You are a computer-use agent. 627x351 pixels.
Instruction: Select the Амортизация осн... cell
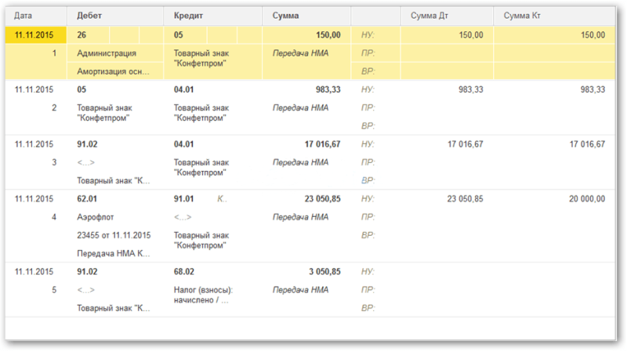pos(114,71)
